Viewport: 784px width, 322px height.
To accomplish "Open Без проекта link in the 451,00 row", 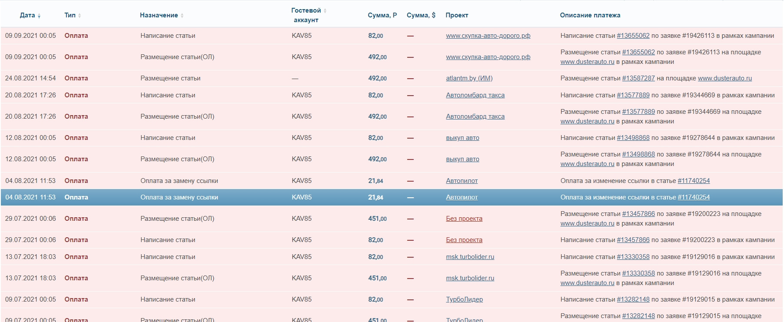I will 464,219.
